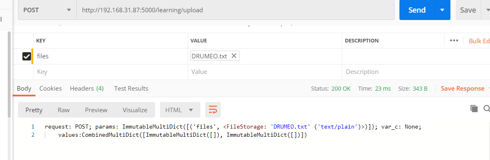Screen dimensions: 490x160
Task: Open the three-dots column options menu
Action: point(454,41)
